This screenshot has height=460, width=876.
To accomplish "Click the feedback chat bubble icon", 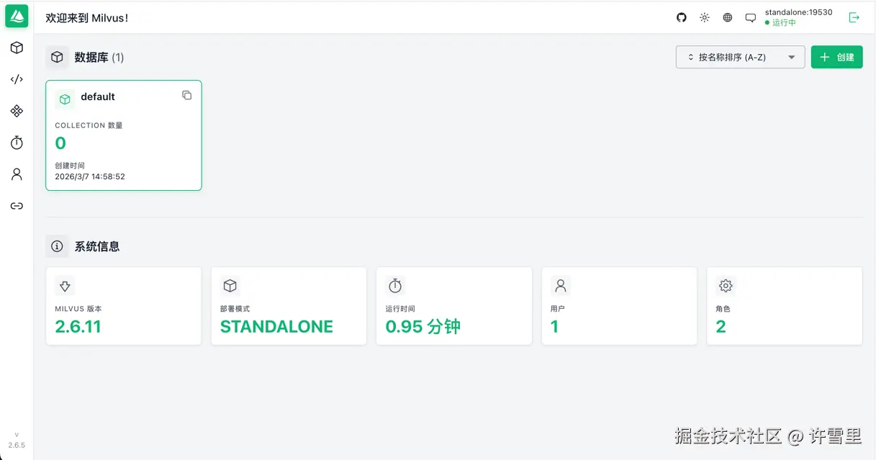I will pyautogui.click(x=751, y=17).
